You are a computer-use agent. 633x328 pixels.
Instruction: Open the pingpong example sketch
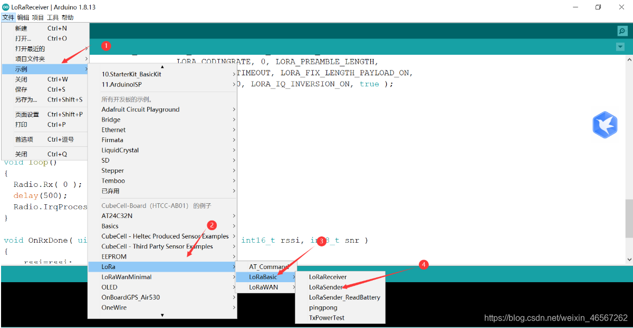coord(340,307)
